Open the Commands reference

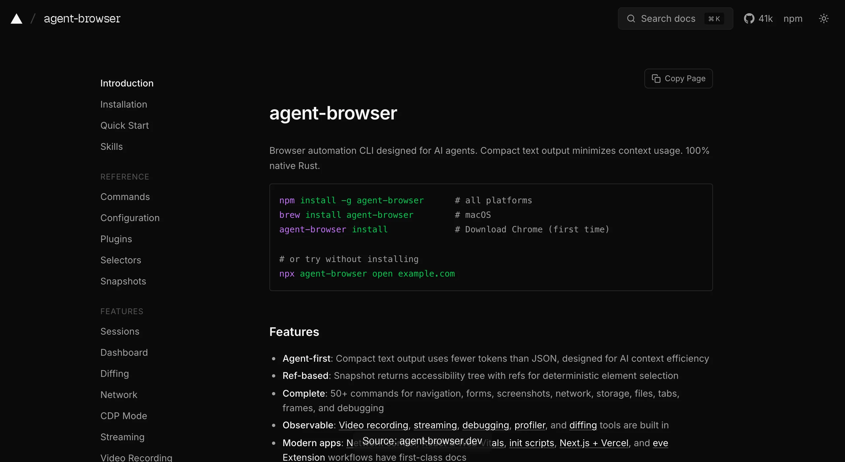point(125,197)
